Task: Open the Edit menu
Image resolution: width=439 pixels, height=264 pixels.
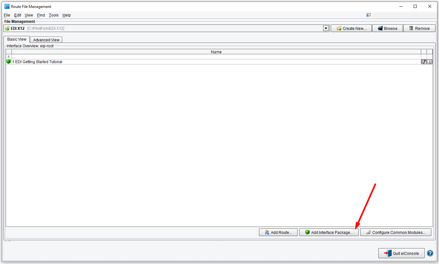Action: click(18, 15)
